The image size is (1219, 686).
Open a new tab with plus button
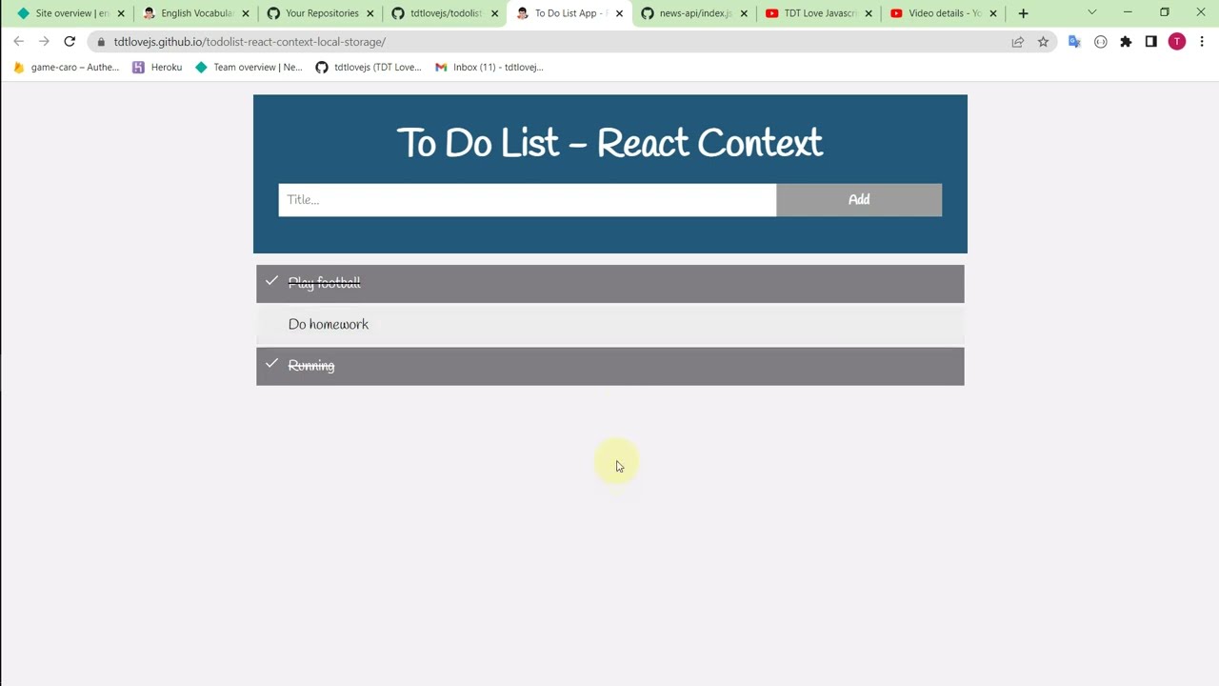(1024, 13)
